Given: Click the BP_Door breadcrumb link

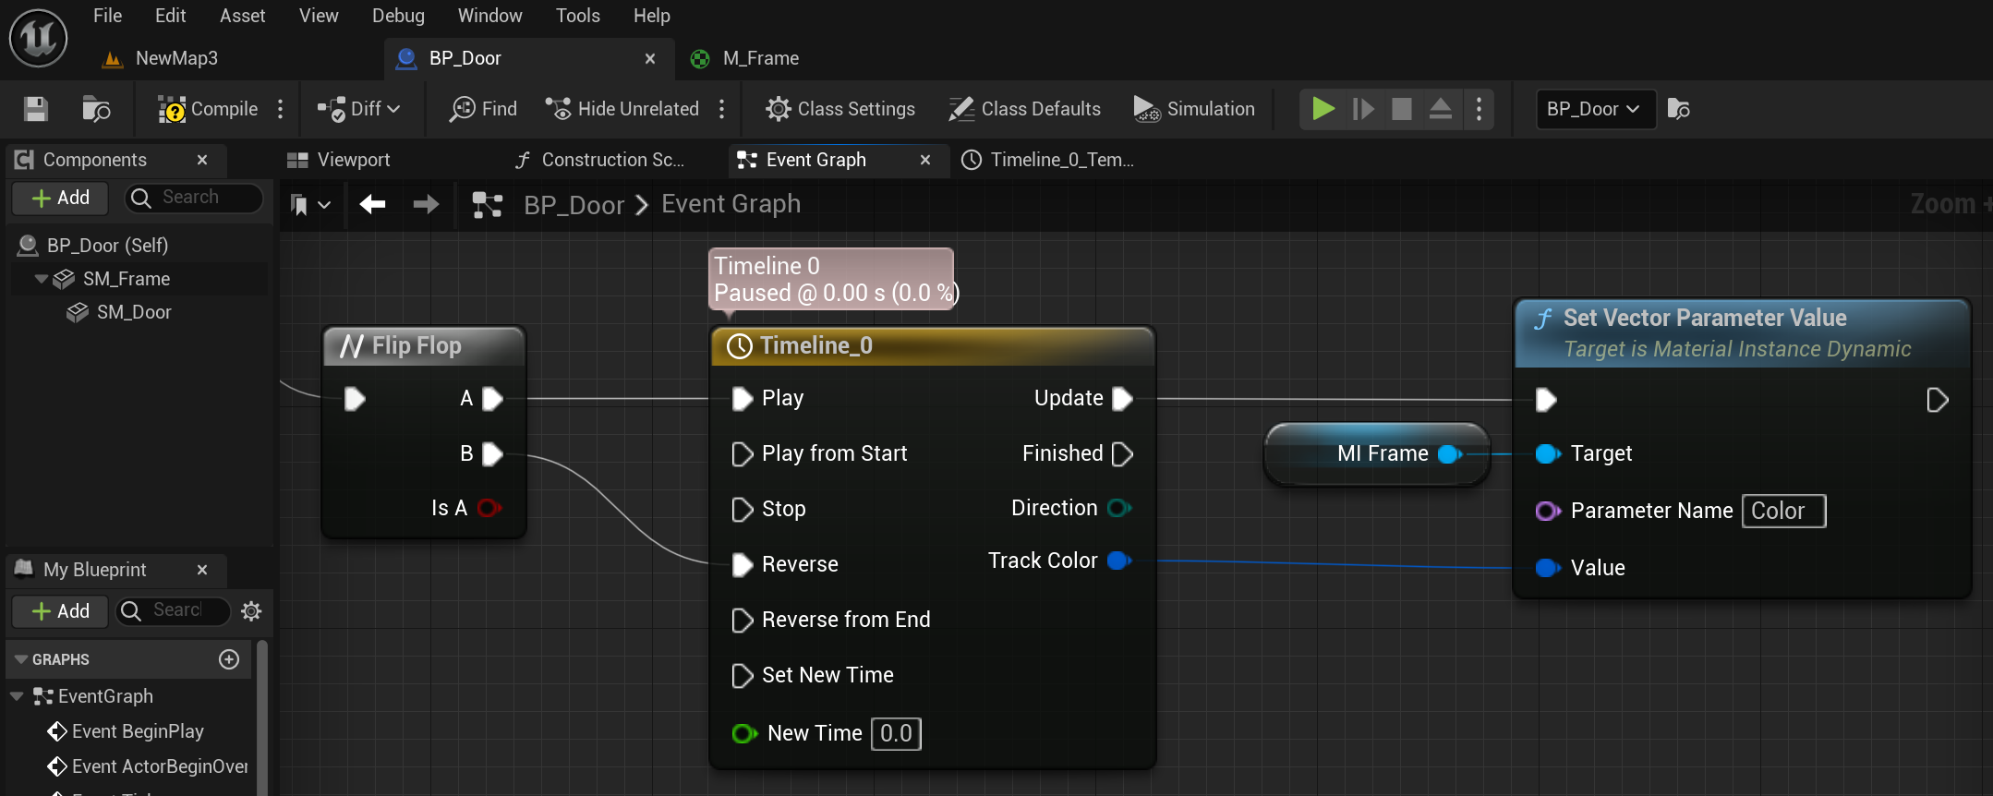Looking at the screenshot, I should [x=574, y=205].
